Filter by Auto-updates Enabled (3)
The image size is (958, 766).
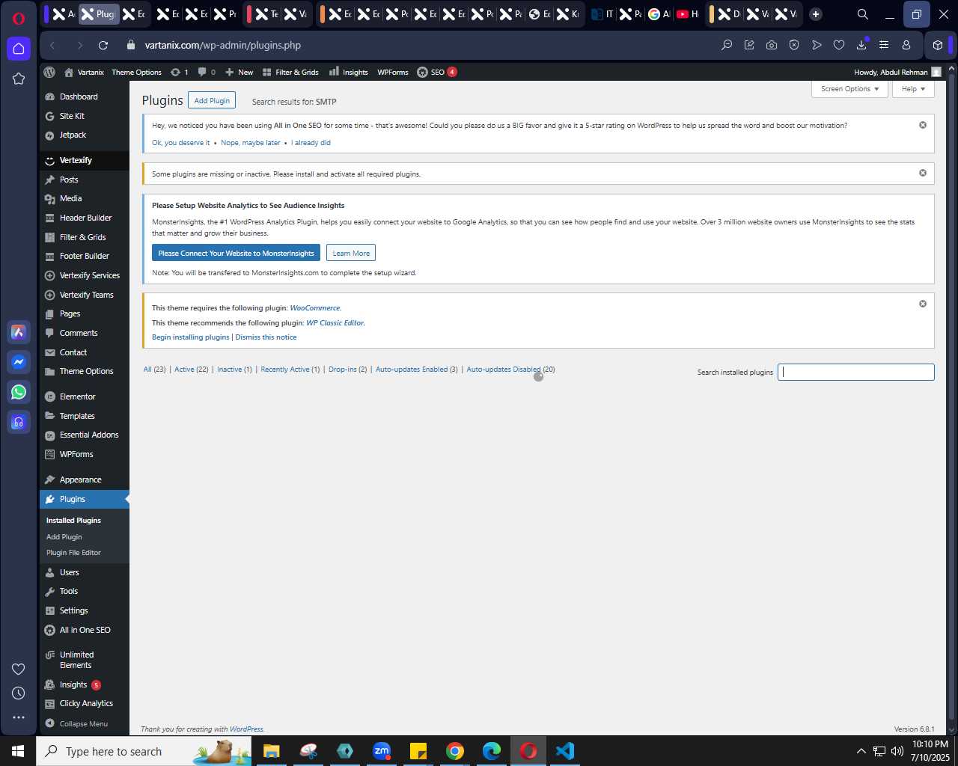(x=416, y=370)
